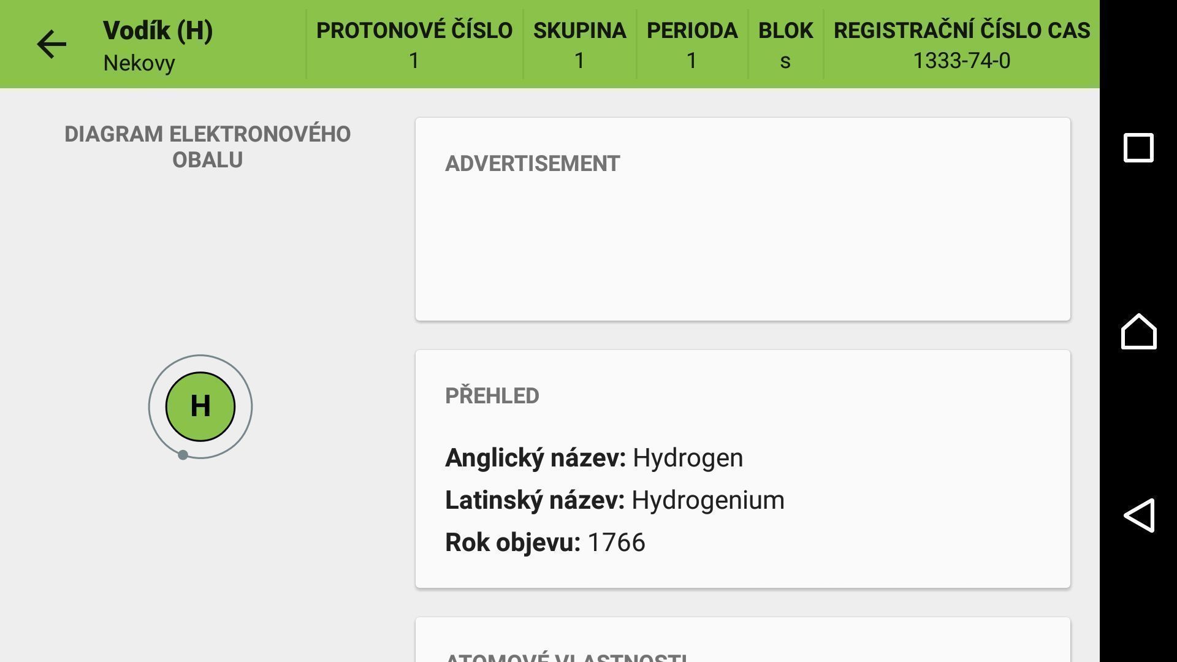Tap the back arrow icon

tap(51, 44)
